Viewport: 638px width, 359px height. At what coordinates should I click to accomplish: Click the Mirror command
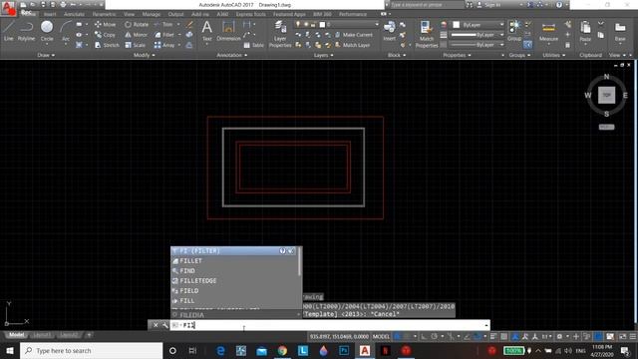136,35
